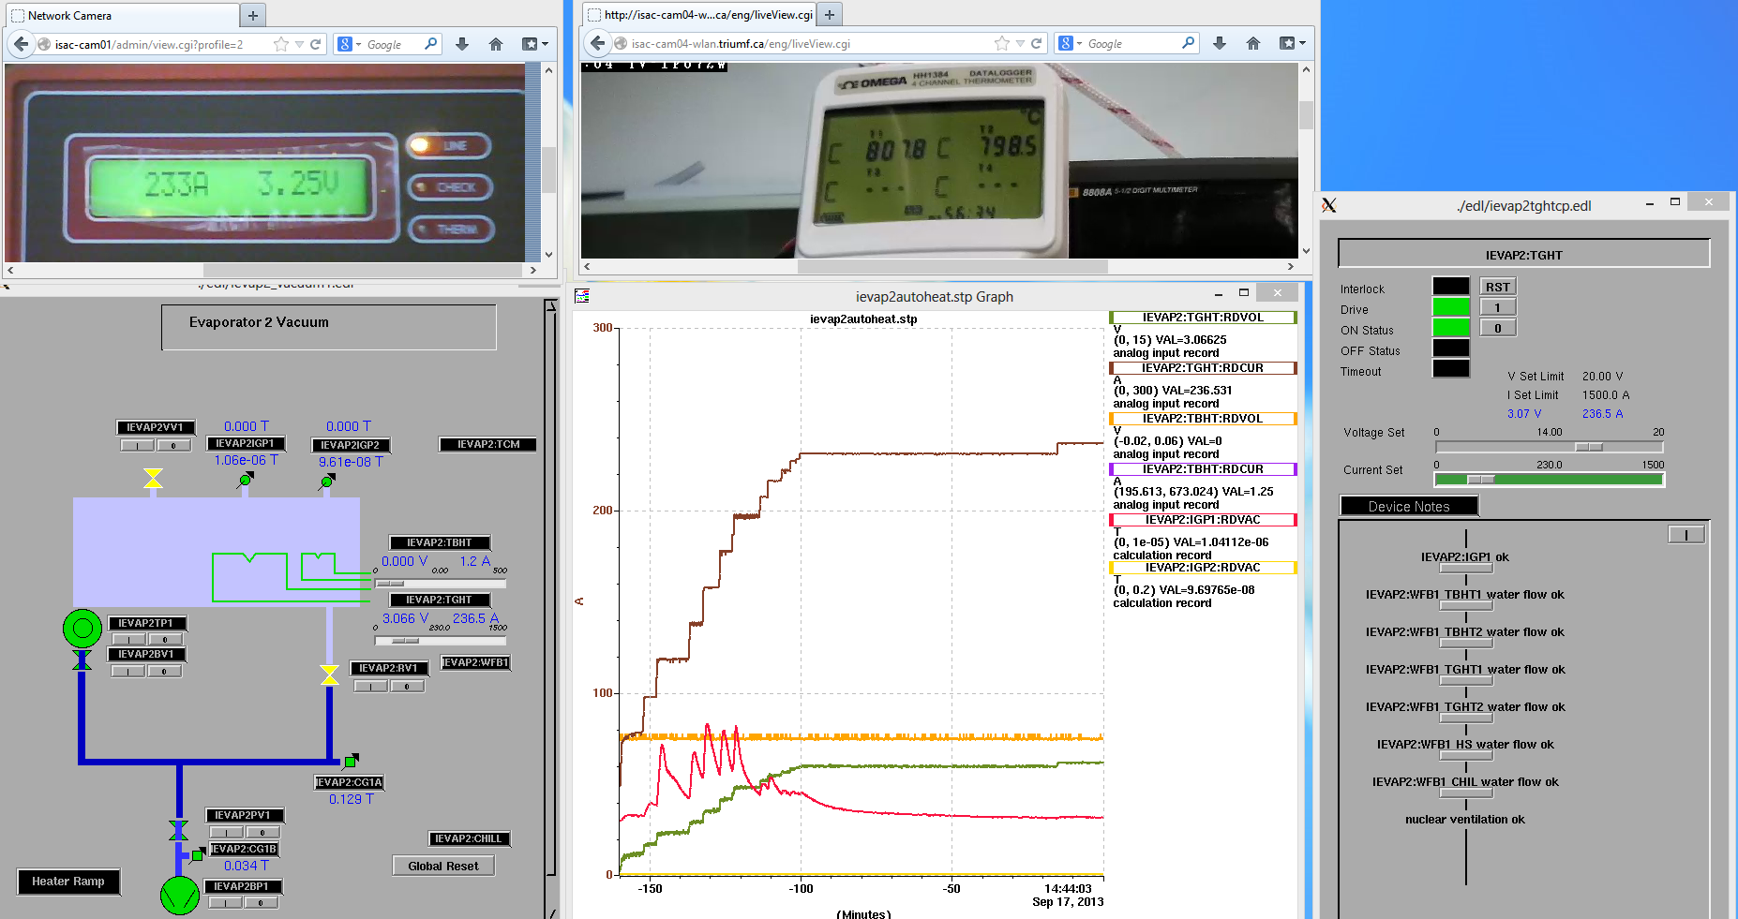The width and height of the screenshot is (1738, 919).
Task: Click the left IEVAP2:RV1 control button
Action: click(371, 687)
